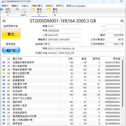Open the 磁碟(D) menu
The image size is (126, 126).
point(49,6)
